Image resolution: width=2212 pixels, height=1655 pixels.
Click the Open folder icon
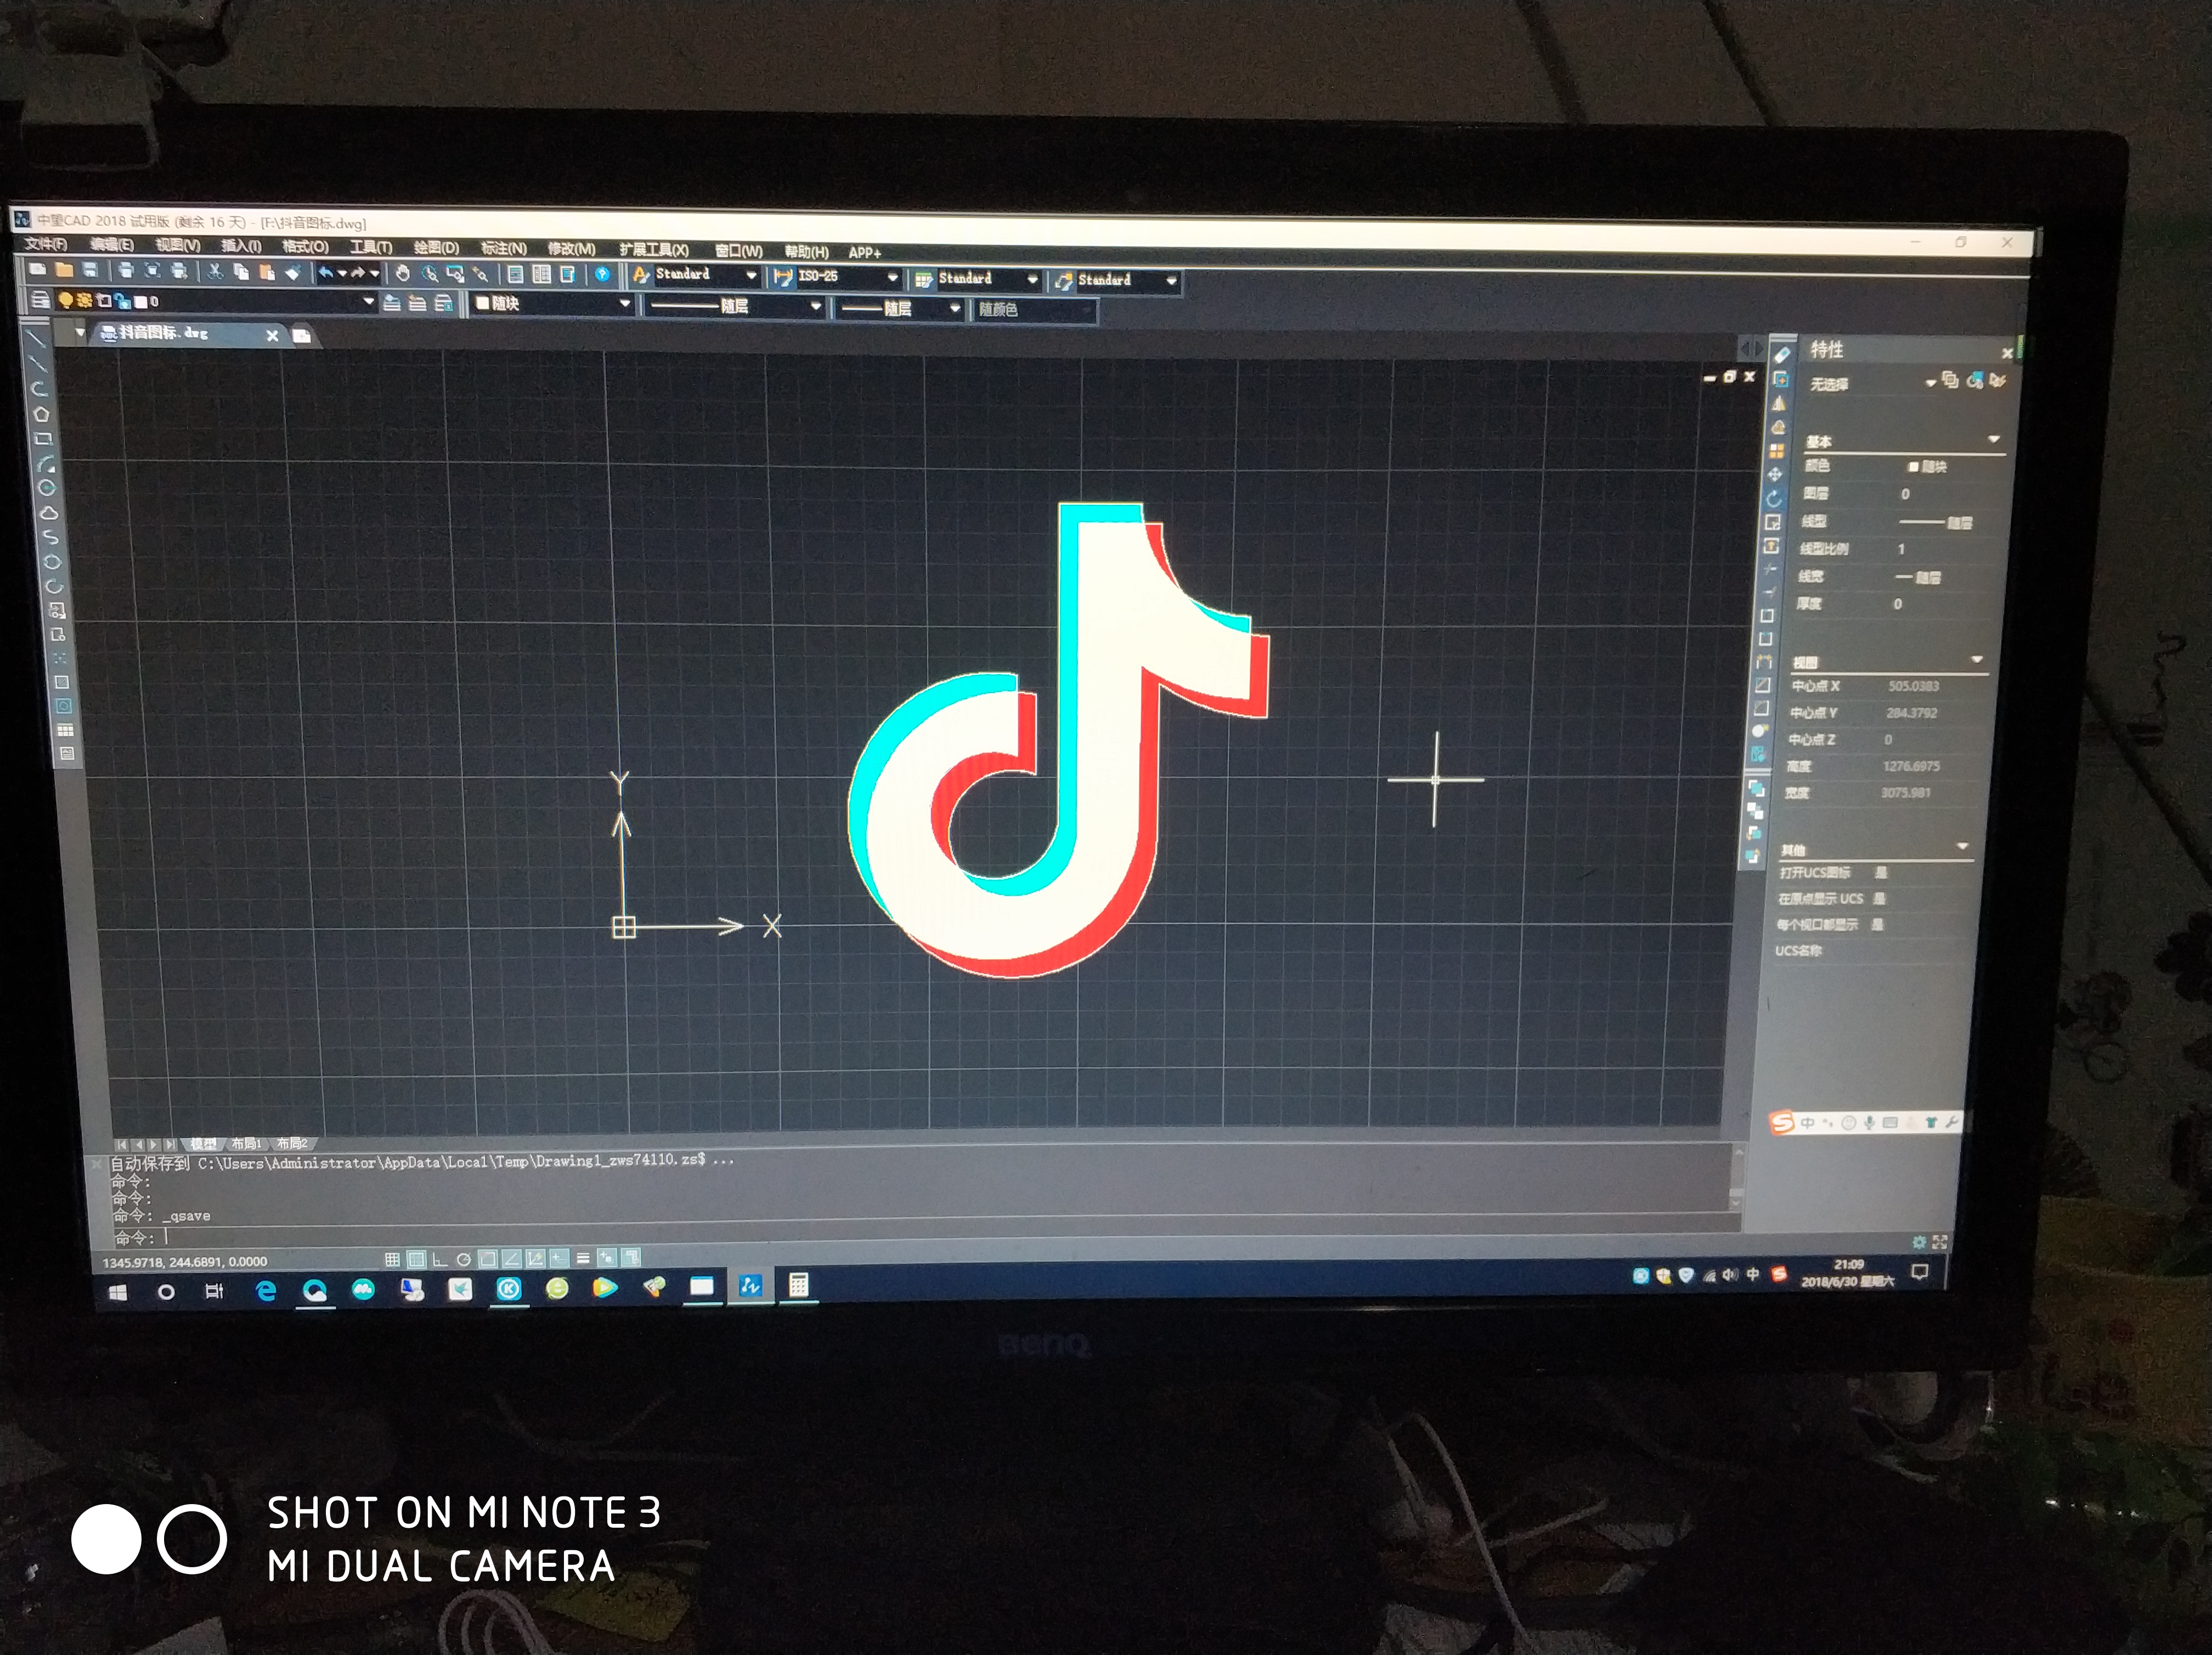[64, 270]
